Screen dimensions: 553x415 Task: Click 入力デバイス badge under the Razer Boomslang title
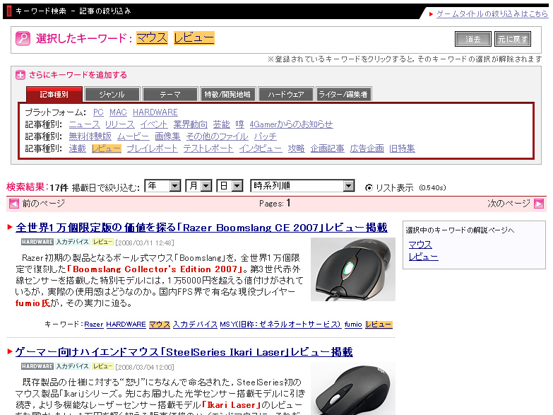pyautogui.click(x=73, y=242)
